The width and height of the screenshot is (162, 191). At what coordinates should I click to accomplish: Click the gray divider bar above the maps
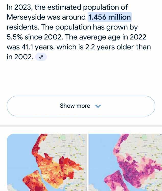(x=81, y=126)
